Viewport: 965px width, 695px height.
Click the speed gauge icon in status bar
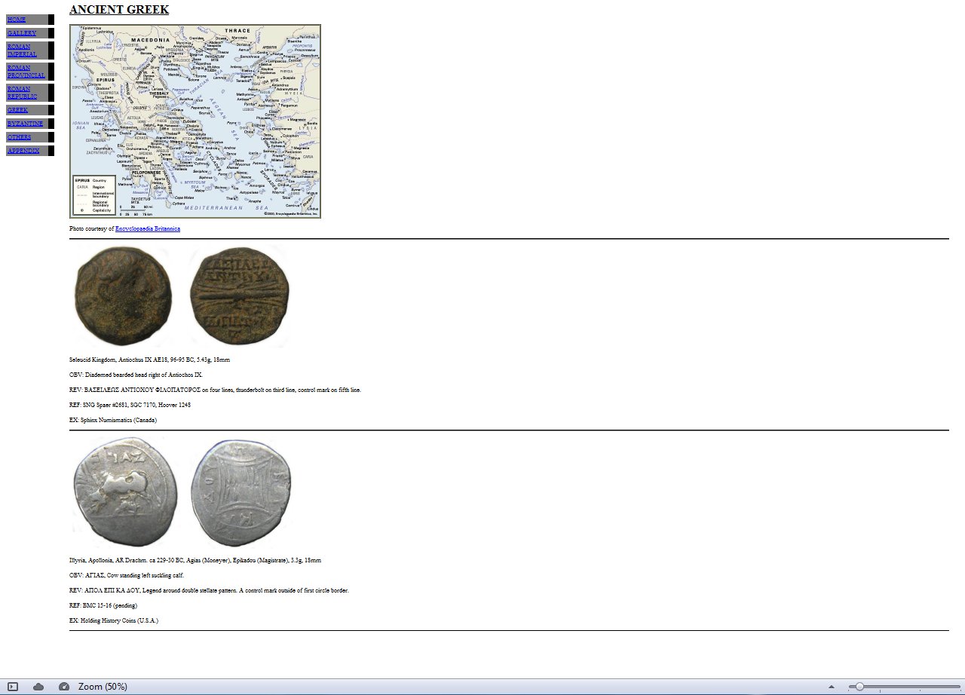[x=64, y=687]
